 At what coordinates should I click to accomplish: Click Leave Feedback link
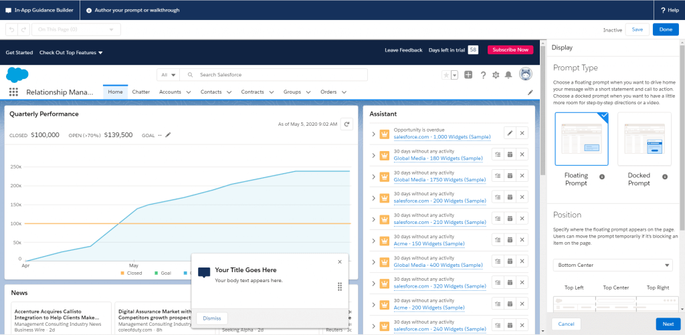(403, 50)
